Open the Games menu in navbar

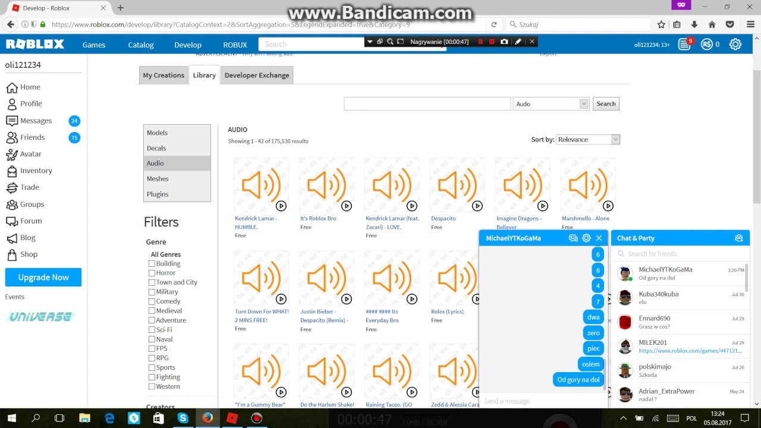coord(94,45)
